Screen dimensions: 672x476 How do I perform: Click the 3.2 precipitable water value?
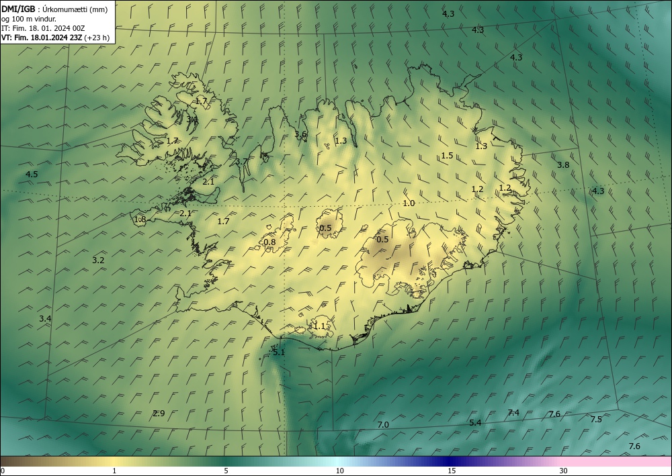98,260
